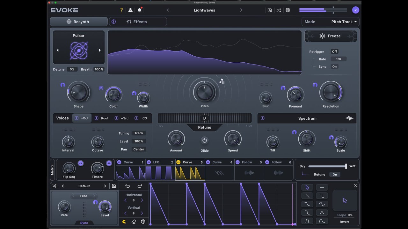
Task: Open the Rate 1/8 value menu
Action: click(339, 59)
